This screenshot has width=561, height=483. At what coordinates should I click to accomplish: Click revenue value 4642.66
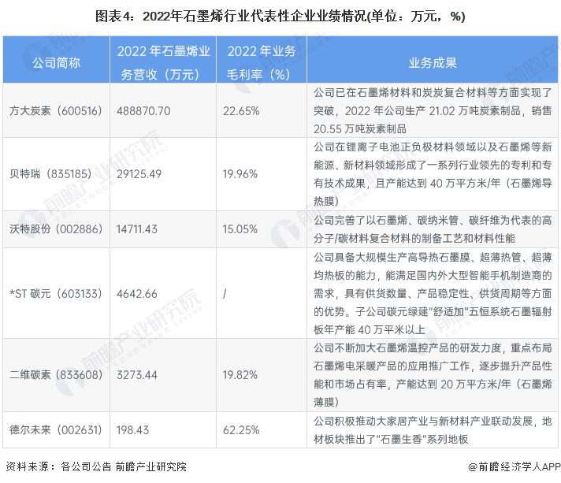pos(136,294)
